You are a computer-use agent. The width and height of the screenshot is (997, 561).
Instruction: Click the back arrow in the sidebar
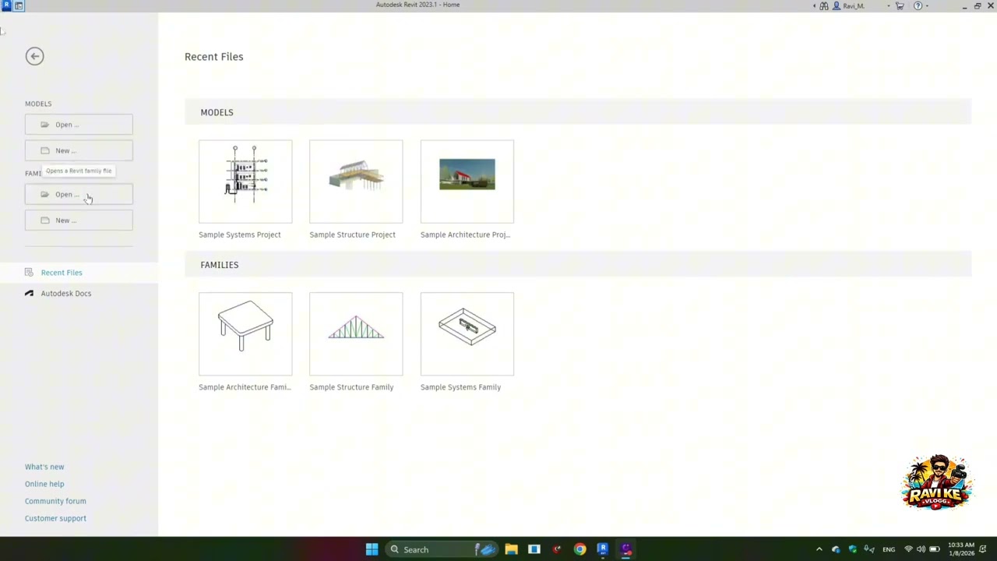(34, 56)
